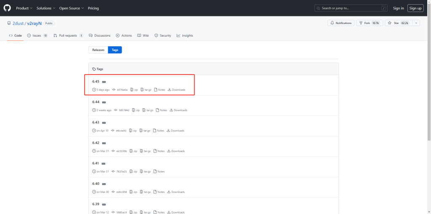Open the Solutions dropdown menu

tap(46, 8)
